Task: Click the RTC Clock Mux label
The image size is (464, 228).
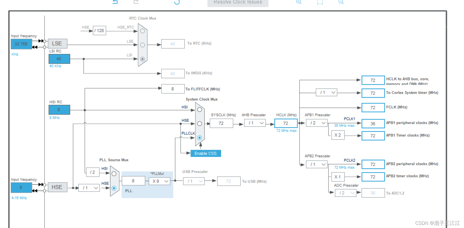Action: 143,18
